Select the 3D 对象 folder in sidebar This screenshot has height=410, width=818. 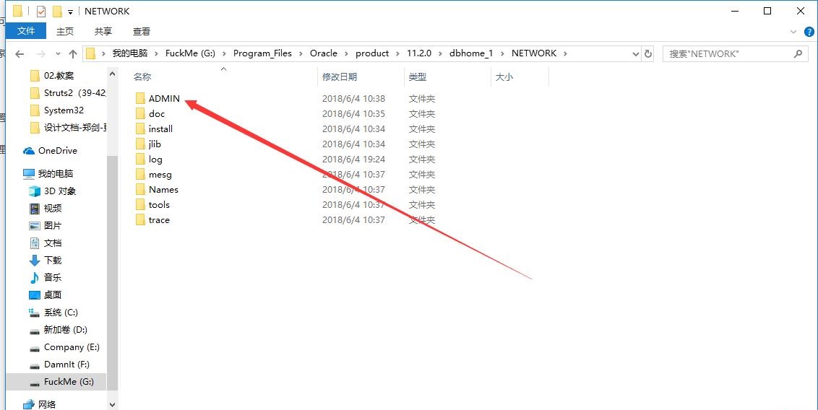59,191
